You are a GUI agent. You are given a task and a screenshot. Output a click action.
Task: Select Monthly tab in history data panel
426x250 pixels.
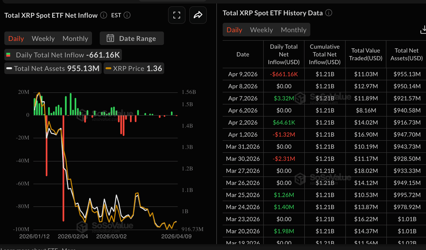293,30
